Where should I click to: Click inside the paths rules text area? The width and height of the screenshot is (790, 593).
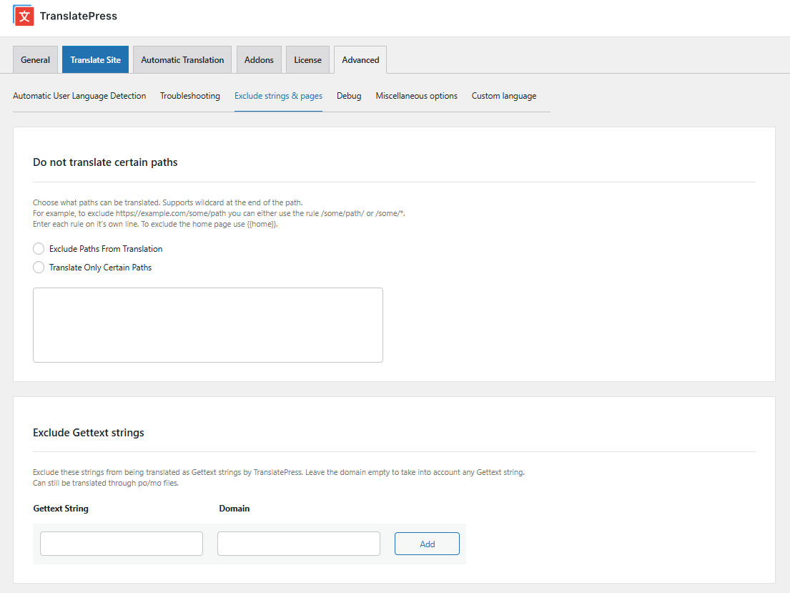(x=207, y=325)
